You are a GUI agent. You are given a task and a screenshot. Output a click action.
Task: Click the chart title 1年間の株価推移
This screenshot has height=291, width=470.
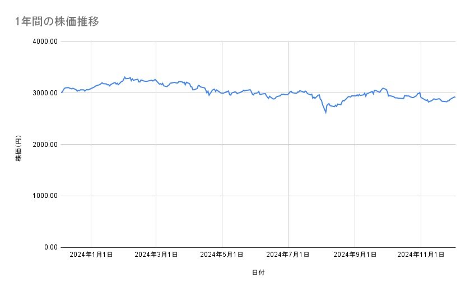click(x=58, y=21)
